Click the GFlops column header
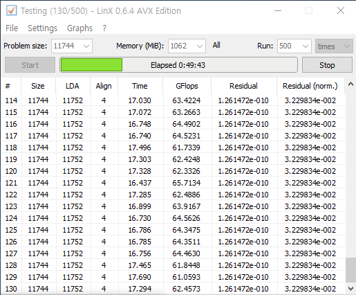 [x=187, y=86]
